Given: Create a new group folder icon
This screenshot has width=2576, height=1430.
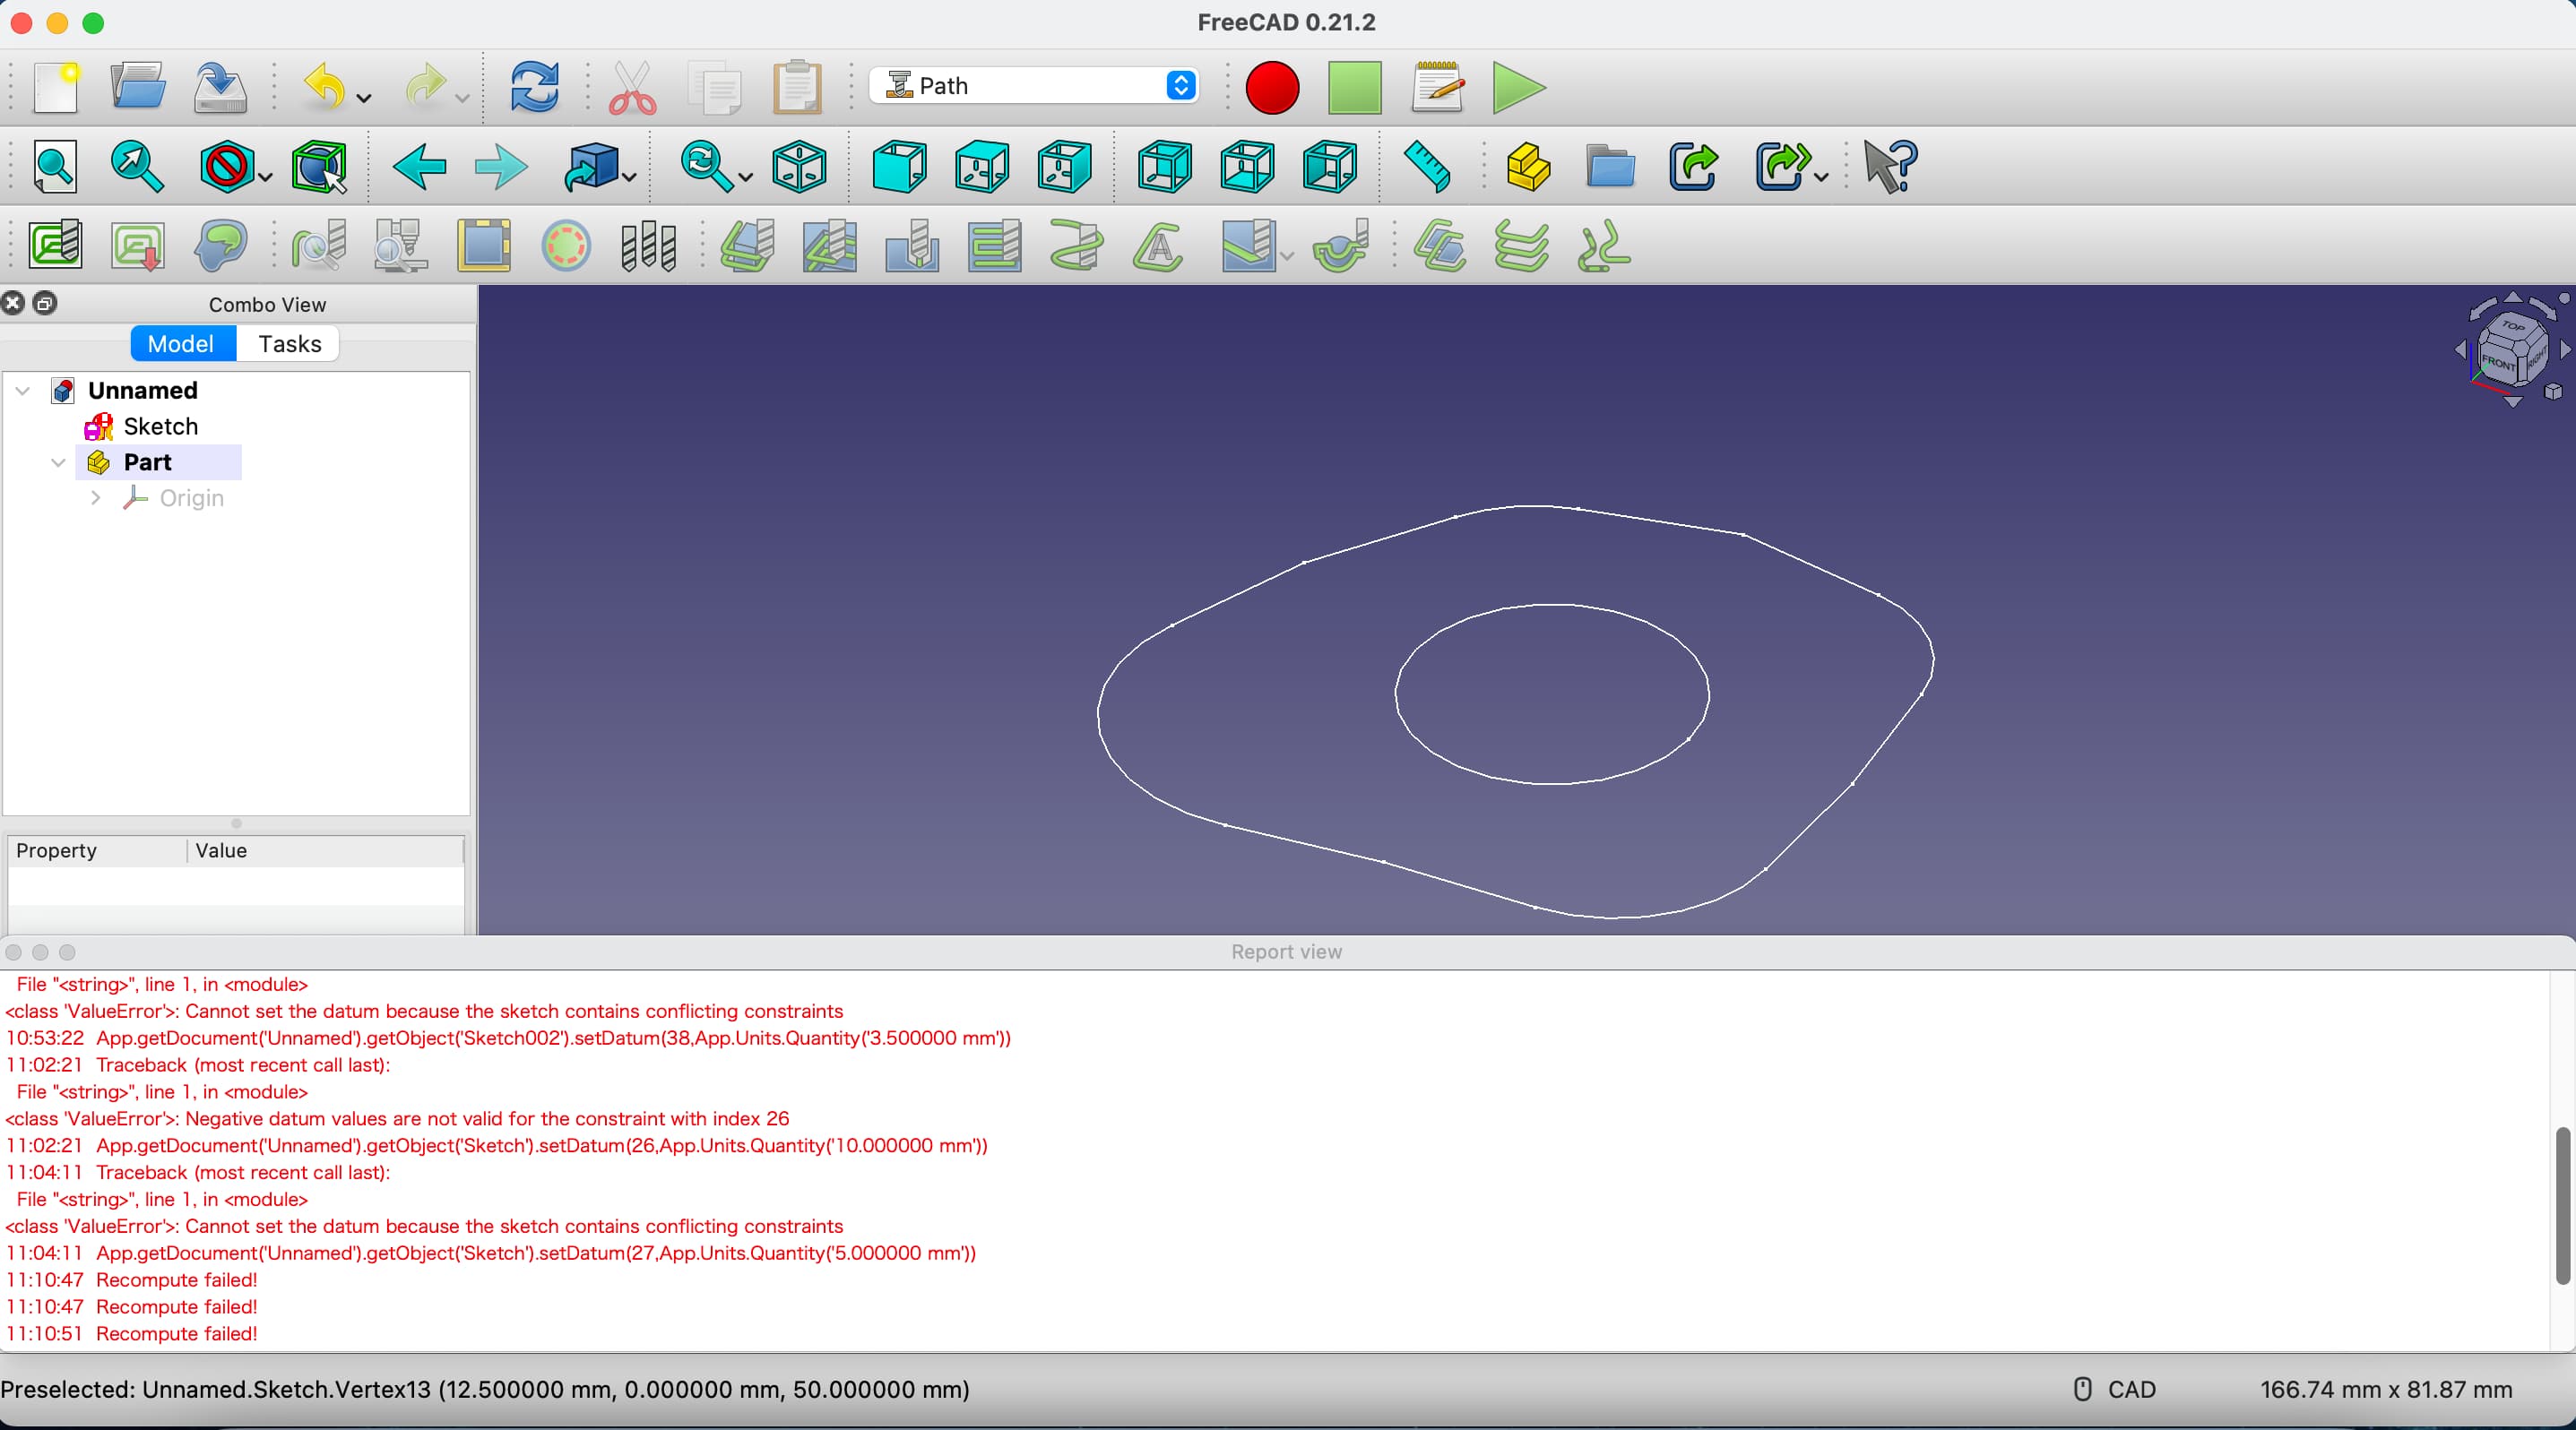Looking at the screenshot, I should click(1610, 167).
